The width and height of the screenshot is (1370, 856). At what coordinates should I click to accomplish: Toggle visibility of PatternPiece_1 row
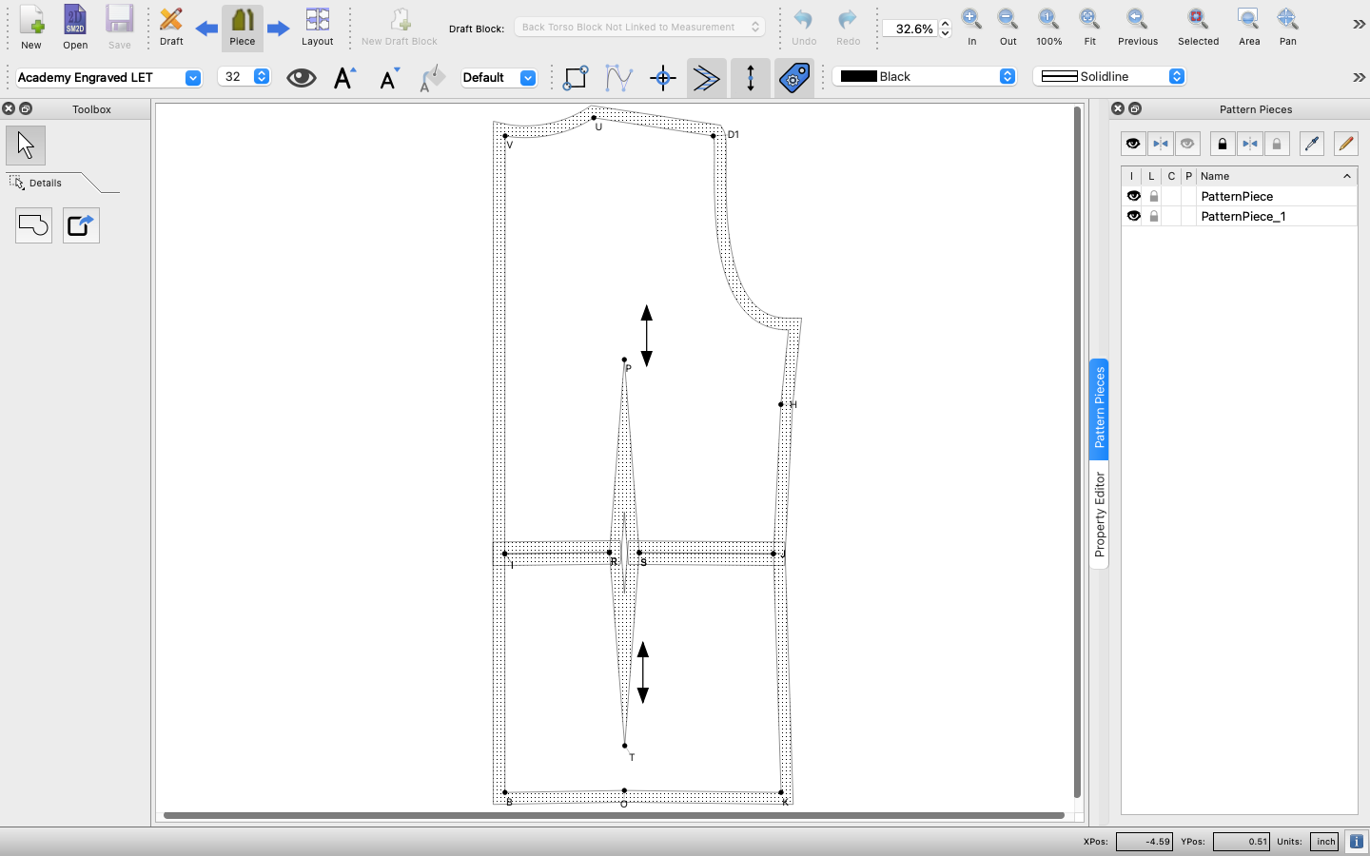click(x=1133, y=216)
